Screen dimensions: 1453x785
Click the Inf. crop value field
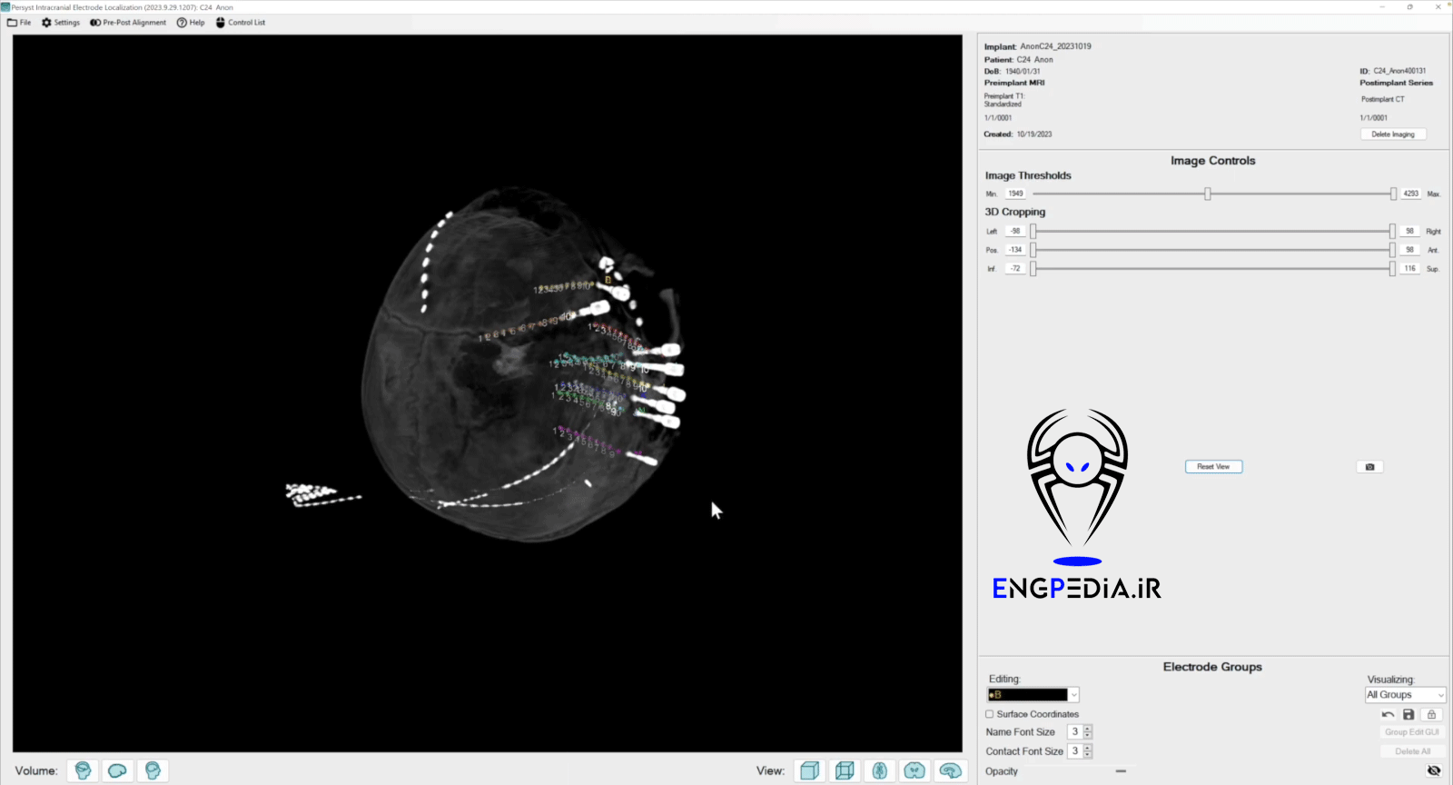[x=1015, y=269]
